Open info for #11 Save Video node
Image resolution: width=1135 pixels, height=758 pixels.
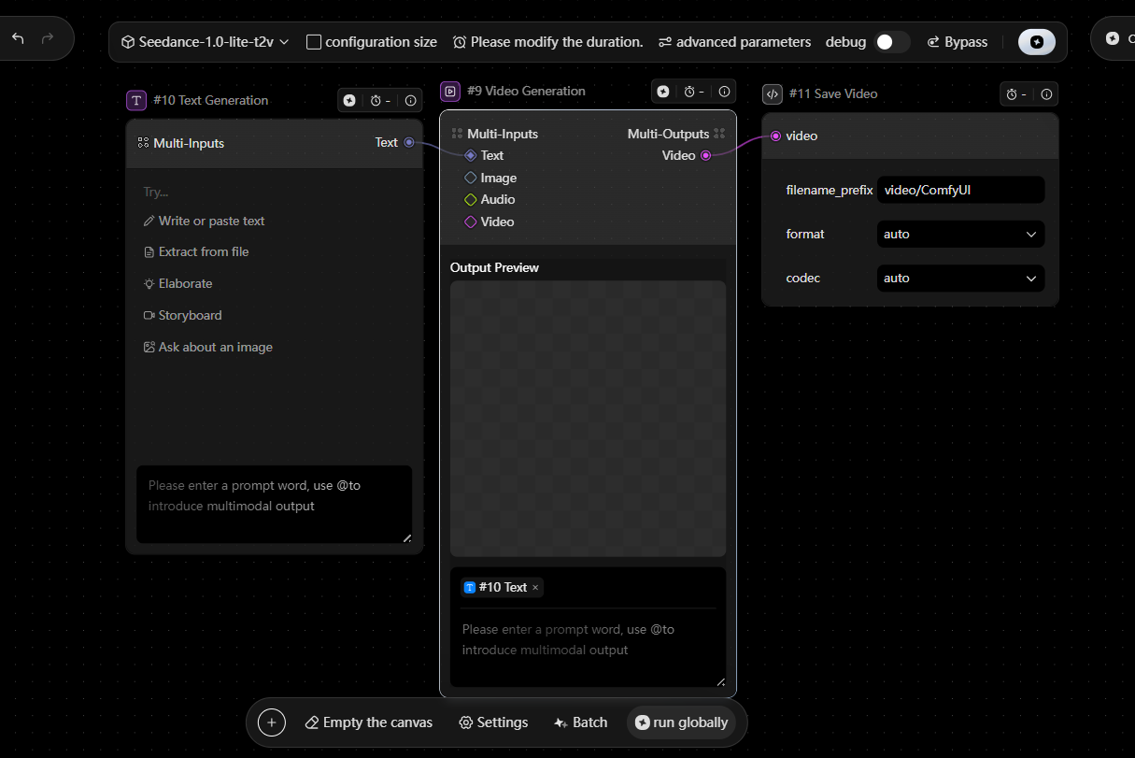click(x=1046, y=94)
